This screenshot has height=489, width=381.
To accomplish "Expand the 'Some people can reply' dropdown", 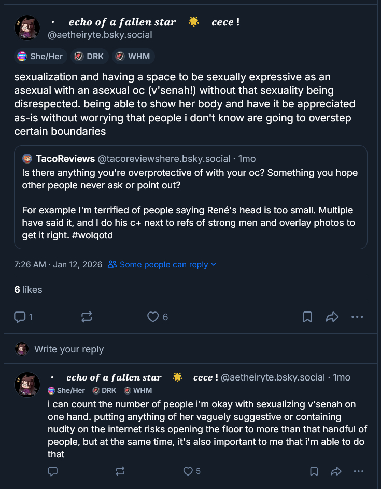I will coord(162,265).
